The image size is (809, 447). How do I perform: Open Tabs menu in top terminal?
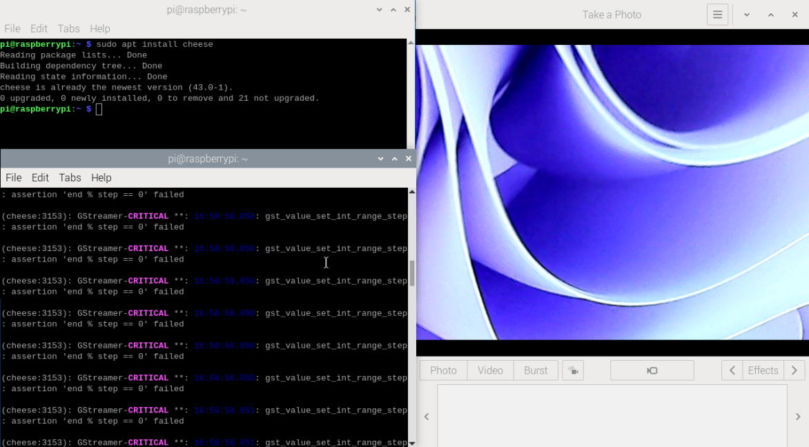pos(68,29)
